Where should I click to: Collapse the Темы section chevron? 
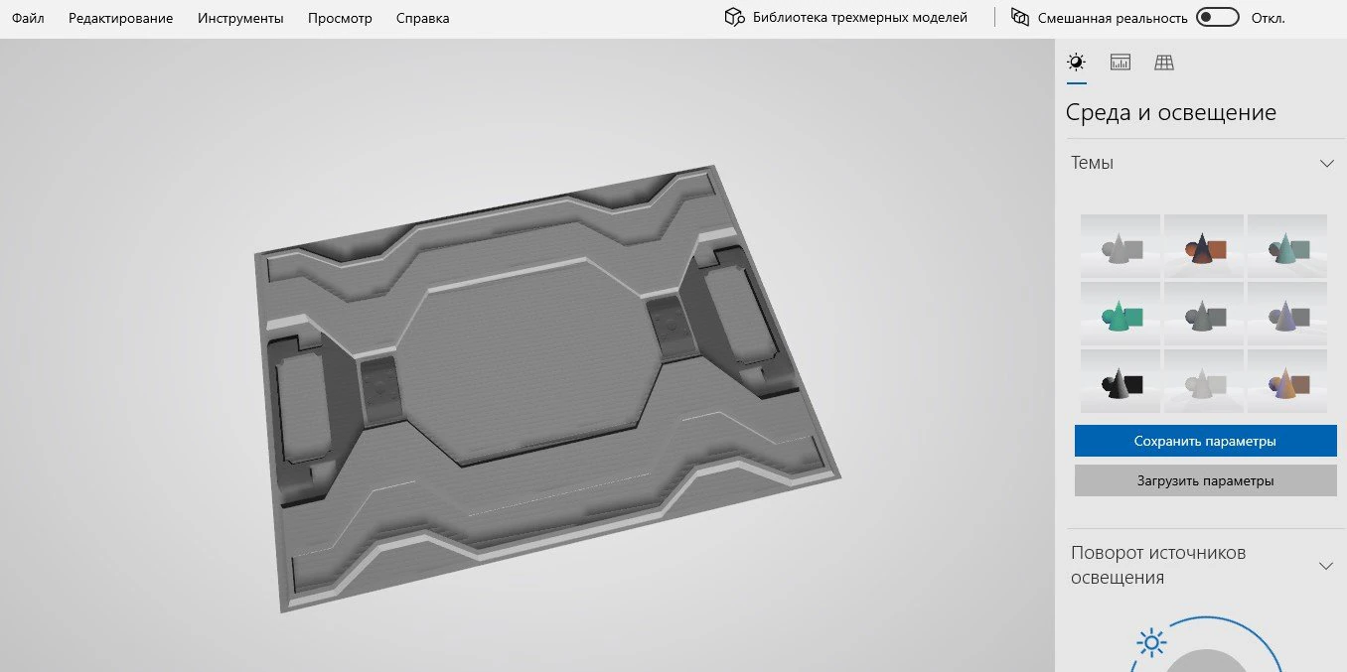coord(1326,163)
